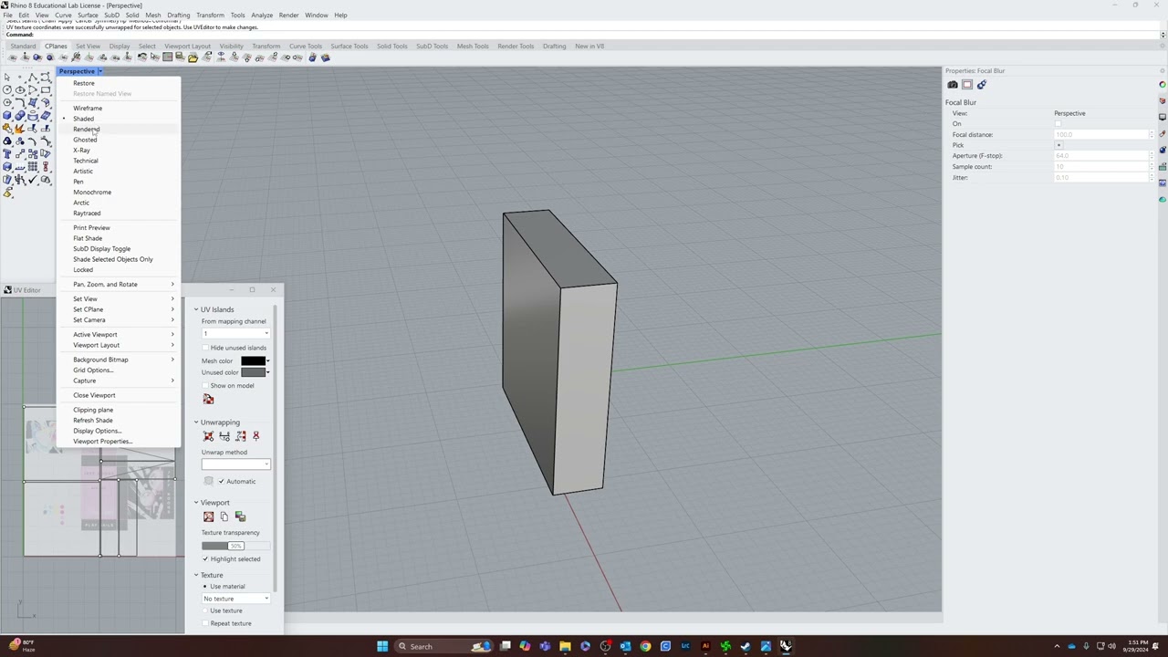Check Repeat texture
The width and height of the screenshot is (1168, 657).
point(206,624)
